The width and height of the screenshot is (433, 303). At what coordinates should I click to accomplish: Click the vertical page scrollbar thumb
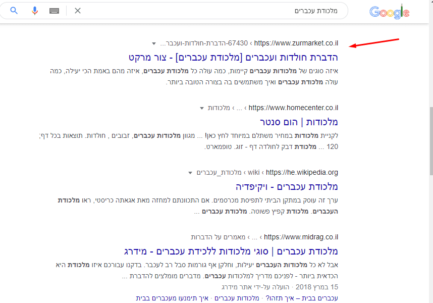(x=431, y=141)
